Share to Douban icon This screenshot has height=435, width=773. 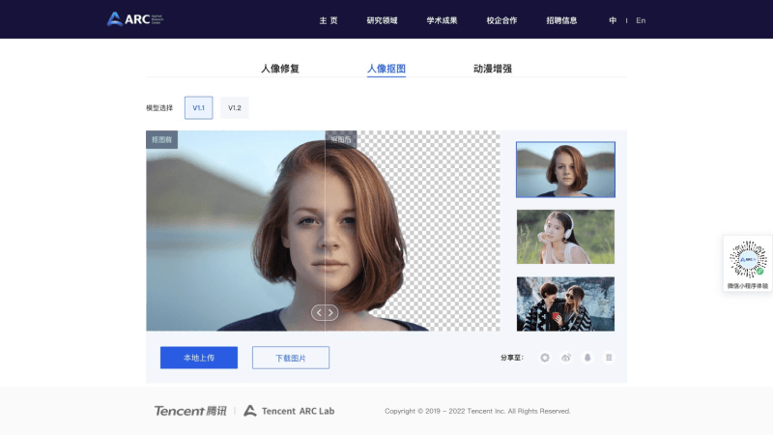tap(609, 358)
